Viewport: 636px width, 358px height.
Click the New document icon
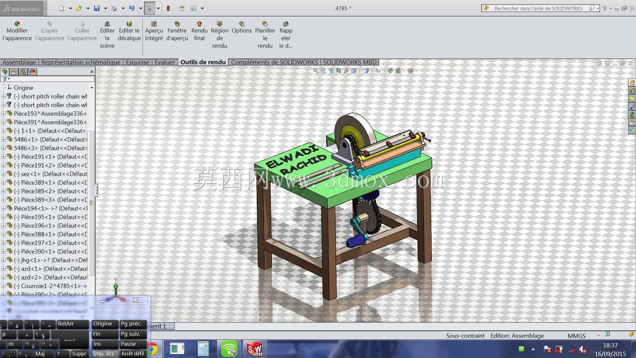click(62, 8)
